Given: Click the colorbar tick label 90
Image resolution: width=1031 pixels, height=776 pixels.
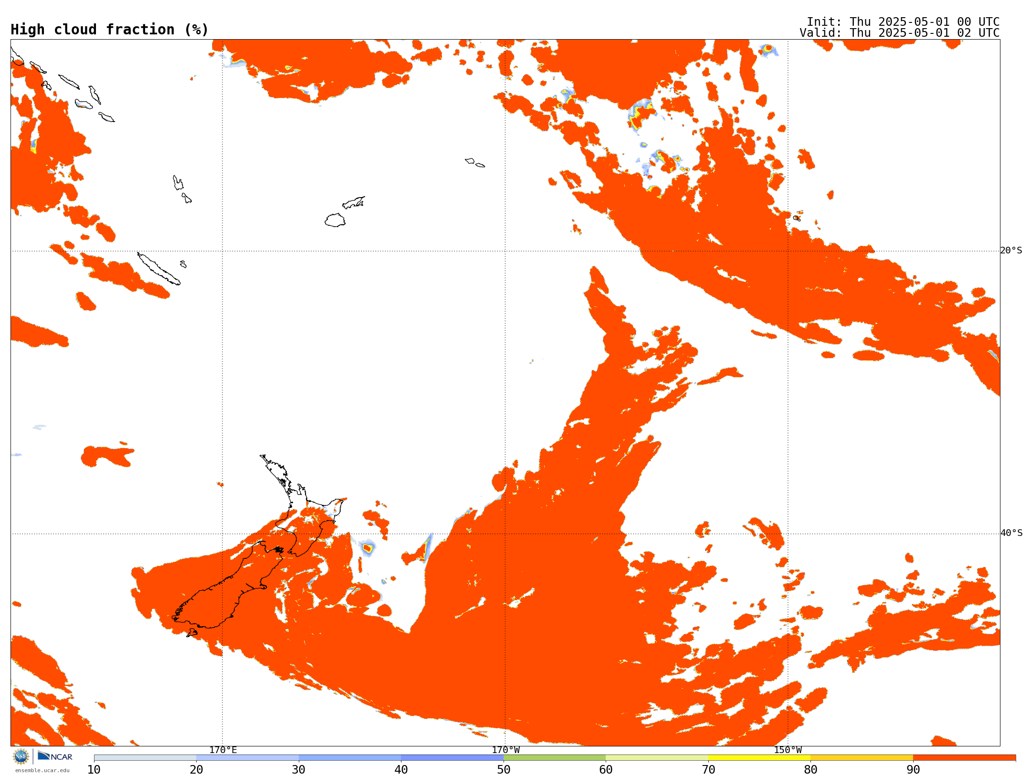Looking at the screenshot, I should tap(913, 770).
